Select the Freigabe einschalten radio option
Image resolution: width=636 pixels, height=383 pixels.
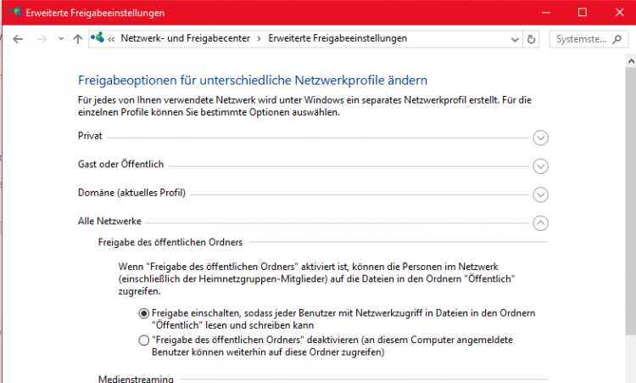coord(143,313)
